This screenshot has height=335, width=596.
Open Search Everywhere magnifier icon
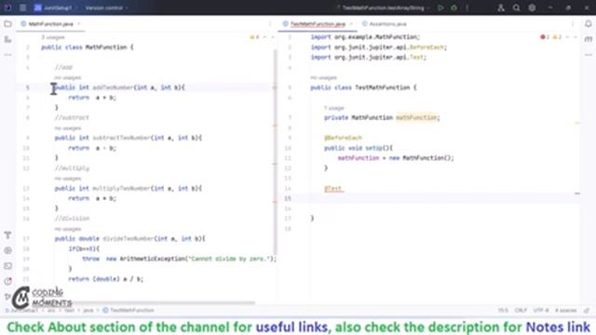(x=516, y=7)
